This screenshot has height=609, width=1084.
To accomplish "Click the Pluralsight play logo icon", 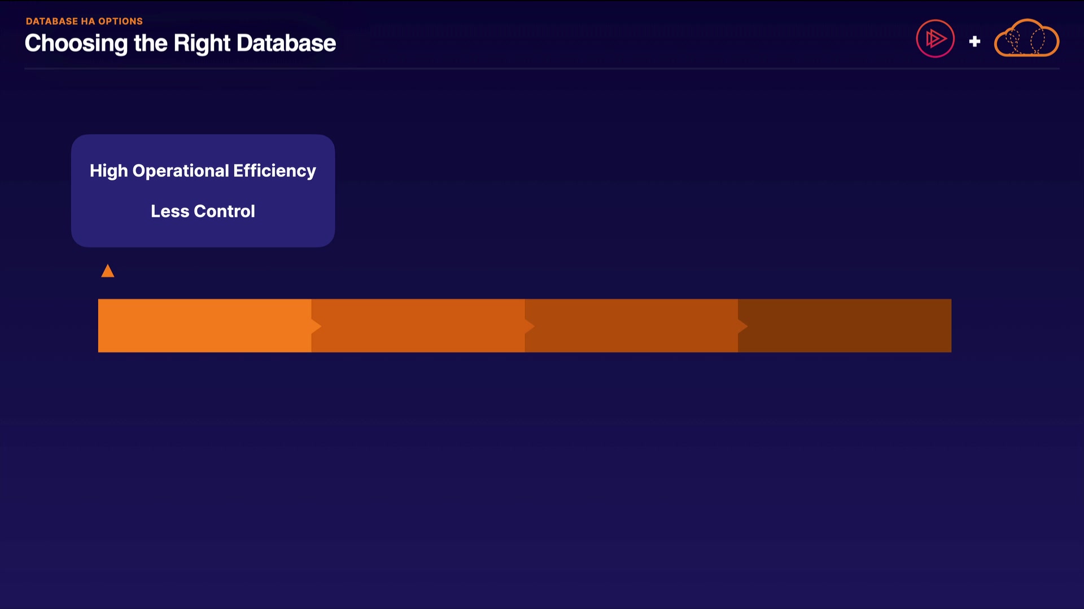I will coord(935,39).
